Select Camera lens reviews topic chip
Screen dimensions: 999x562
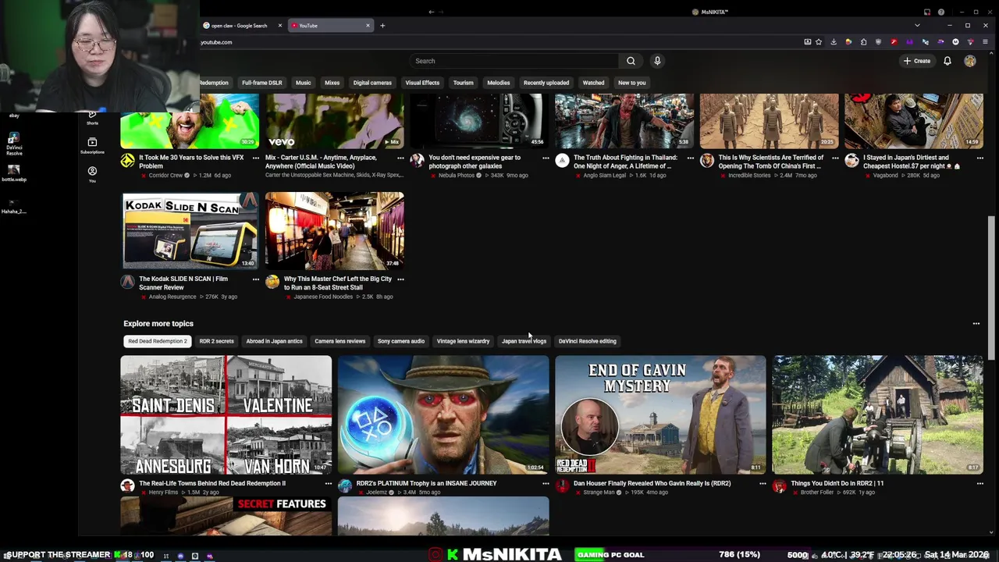pos(340,341)
